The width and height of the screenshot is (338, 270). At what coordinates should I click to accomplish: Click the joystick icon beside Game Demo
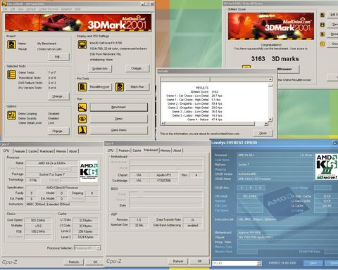(82, 130)
